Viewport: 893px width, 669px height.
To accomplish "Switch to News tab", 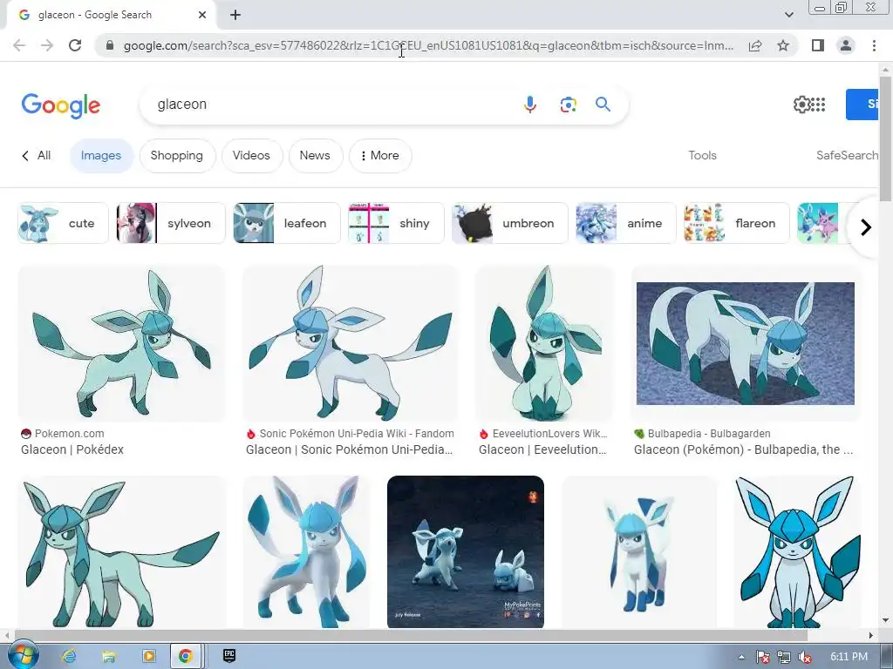I will click(315, 156).
